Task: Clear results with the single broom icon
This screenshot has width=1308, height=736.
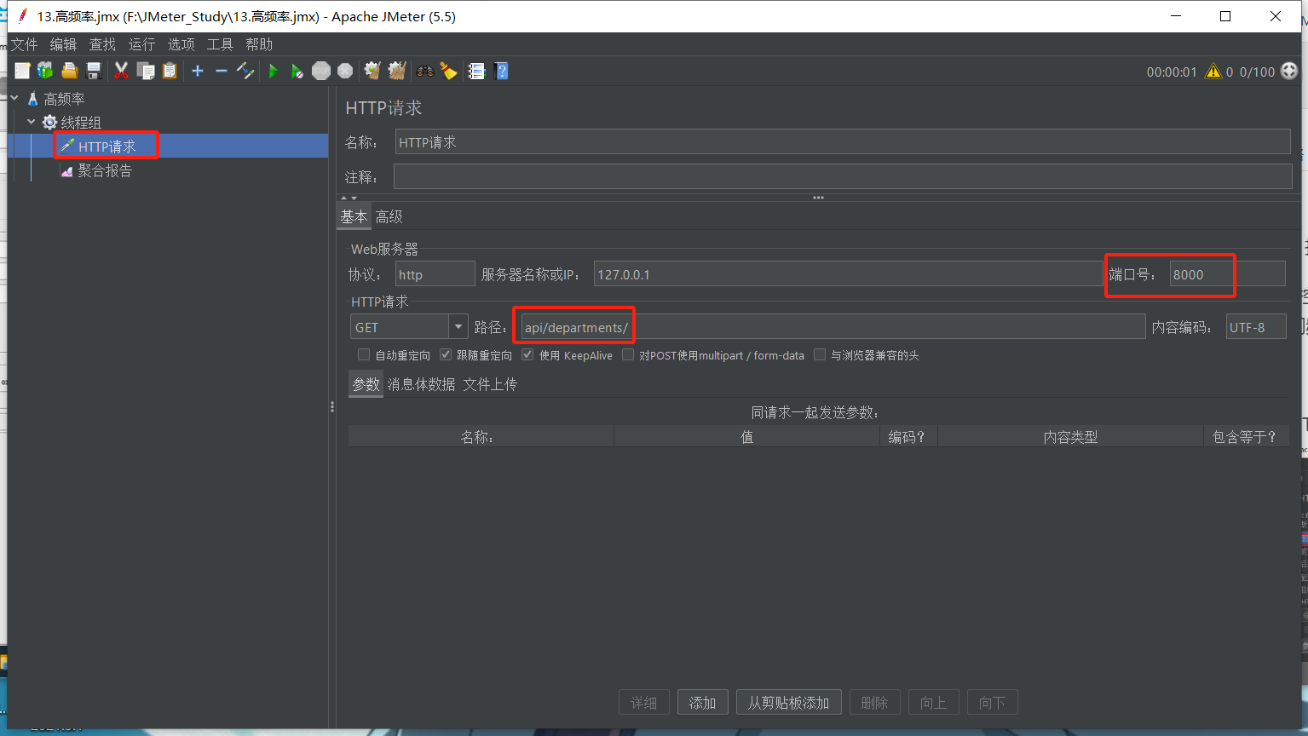Action: [x=372, y=71]
